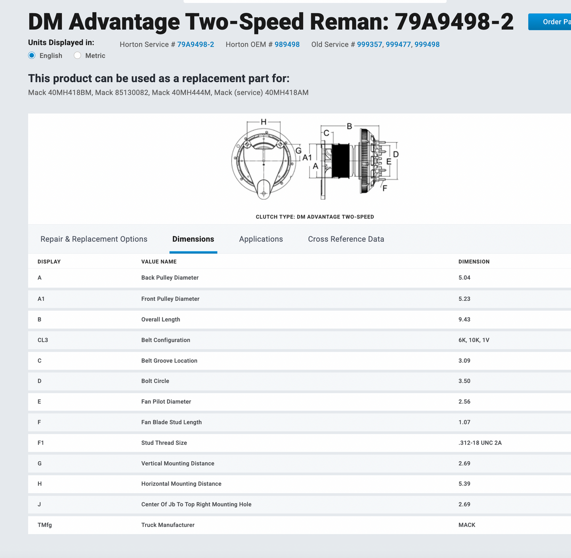The width and height of the screenshot is (571, 558).
Task: Click the 3.09 belt groove value
Action: [464, 361]
